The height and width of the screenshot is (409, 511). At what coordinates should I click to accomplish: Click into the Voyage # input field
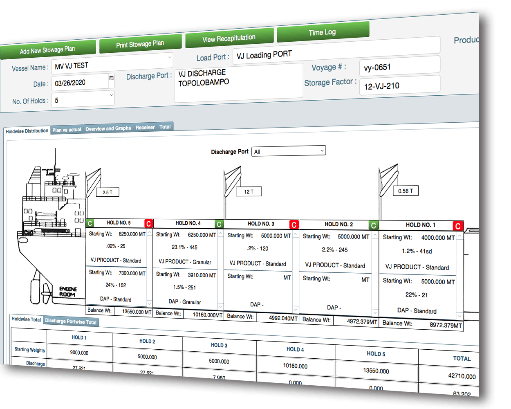pos(400,66)
